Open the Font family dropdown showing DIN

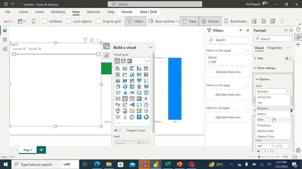(x=266, y=146)
